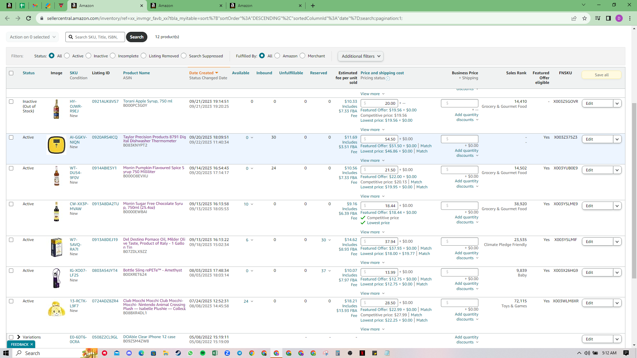Image resolution: width=637 pixels, height=358 pixels.
Task: Select Fulfilled By Amazon radio
Action: tap(277, 56)
